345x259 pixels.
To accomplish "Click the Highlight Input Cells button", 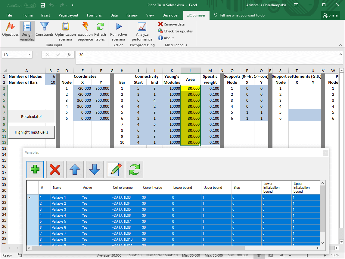I will click(31, 132).
